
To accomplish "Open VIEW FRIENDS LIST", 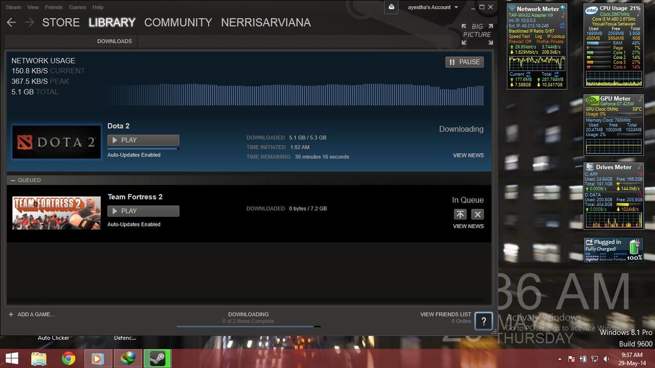I will (446, 314).
